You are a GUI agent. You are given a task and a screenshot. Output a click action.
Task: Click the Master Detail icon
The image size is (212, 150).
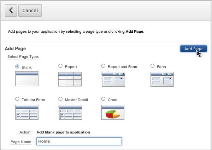point(70,112)
